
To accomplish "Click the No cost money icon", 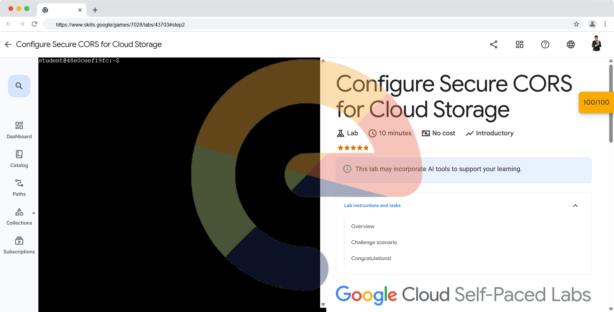I will tap(426, 133).
